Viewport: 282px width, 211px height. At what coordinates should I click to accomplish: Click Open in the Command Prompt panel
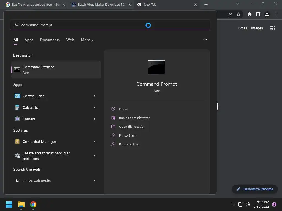click(123, 109)
